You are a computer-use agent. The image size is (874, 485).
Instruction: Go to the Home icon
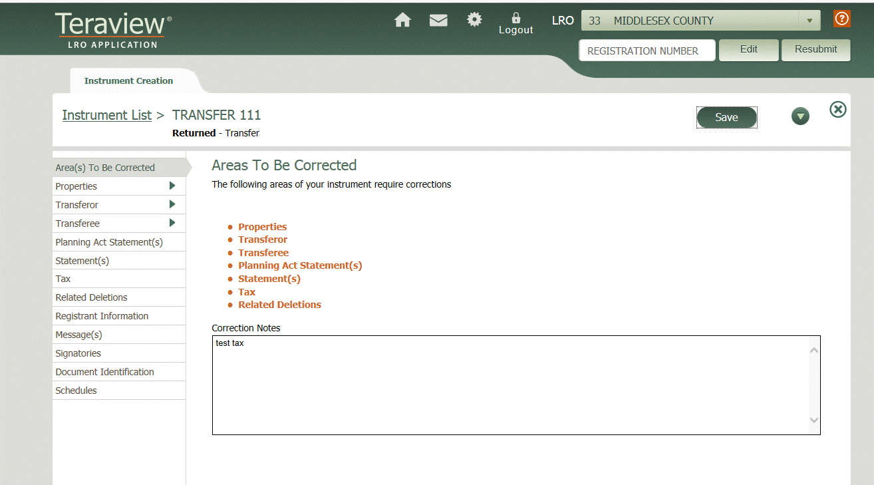click(x=402, y=20)
